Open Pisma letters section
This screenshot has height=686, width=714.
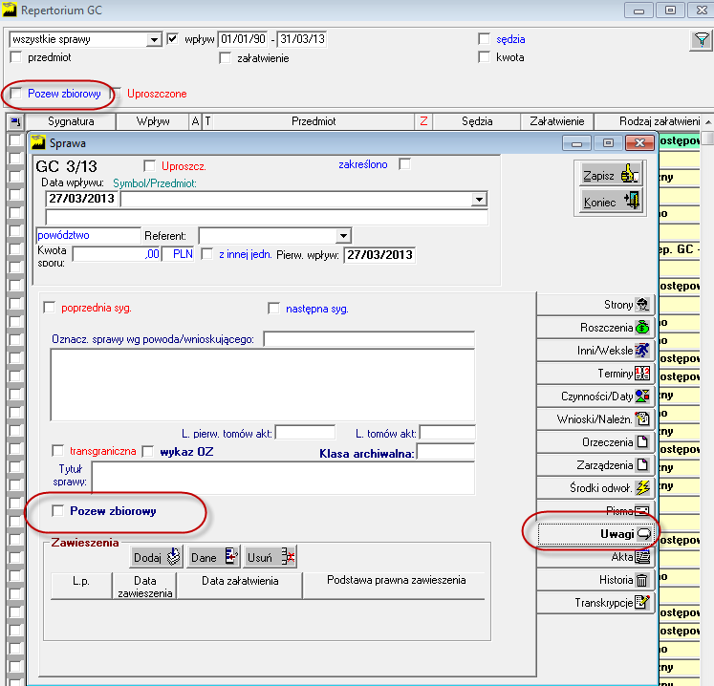point(595,511)
